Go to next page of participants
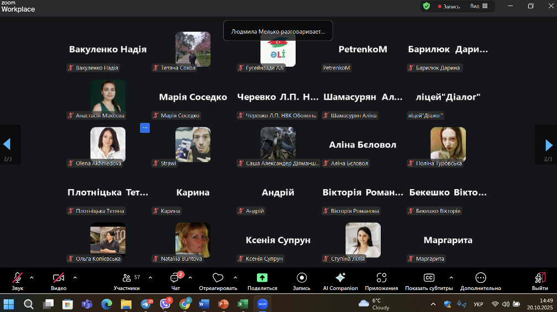The height and width of the screenshot is (312, 557). [x=548, y=145]
